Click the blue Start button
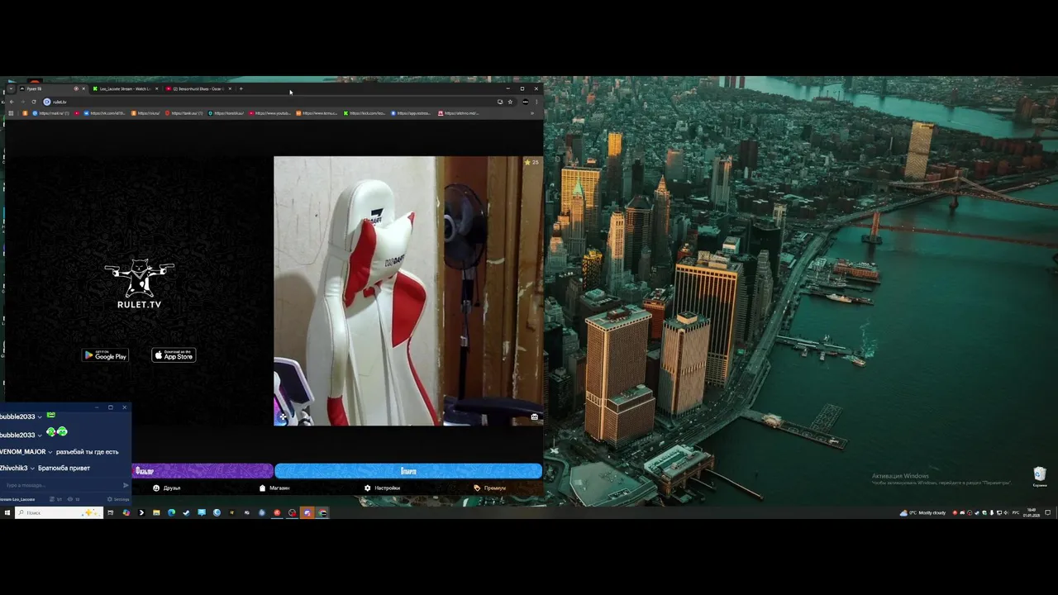Screen dimensions: 1058x595 [x=408, y=471]
